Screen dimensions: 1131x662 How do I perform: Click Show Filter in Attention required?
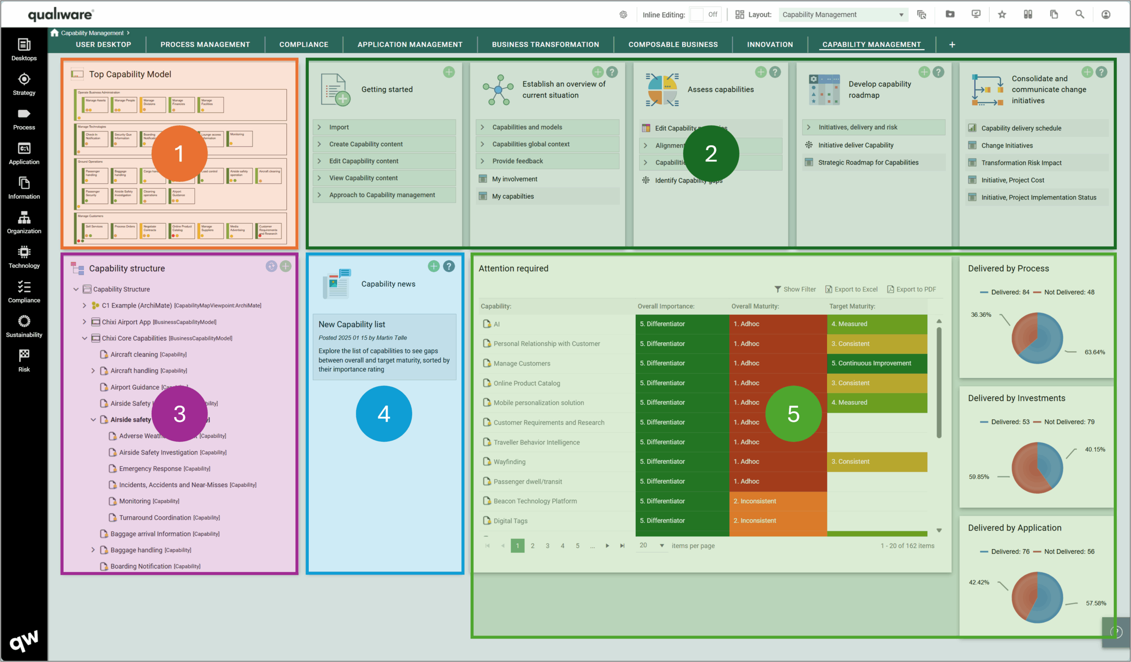point(795,289)
